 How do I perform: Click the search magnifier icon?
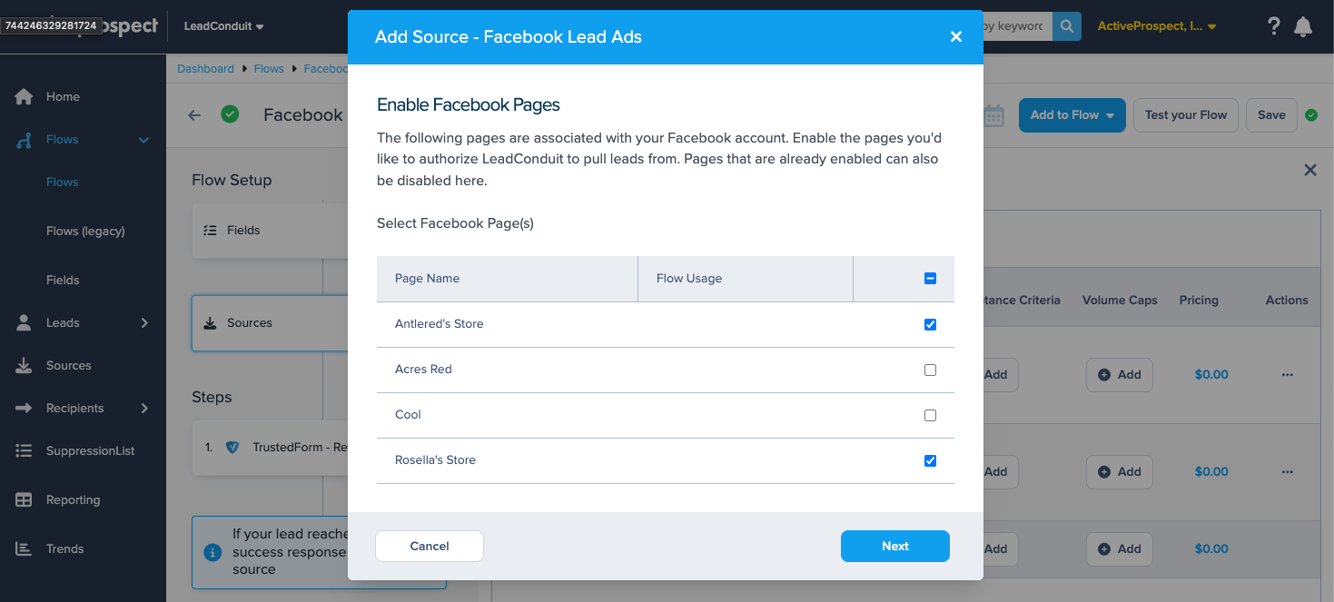(x=1066, y=26)
